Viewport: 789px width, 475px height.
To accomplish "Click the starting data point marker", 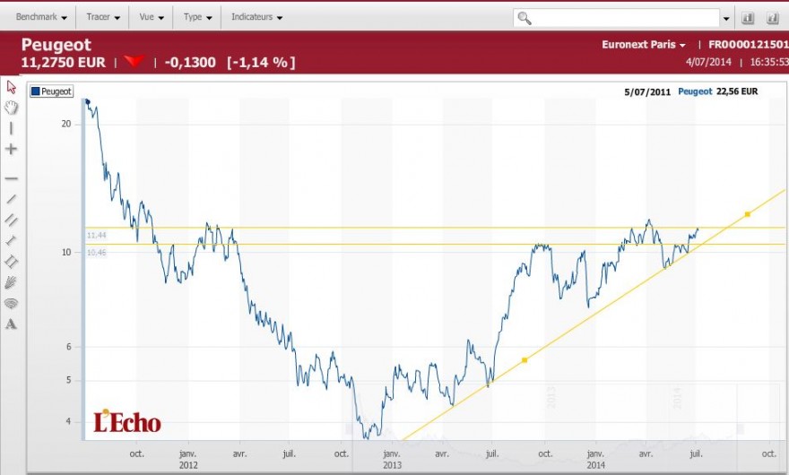I will [88, 101].
